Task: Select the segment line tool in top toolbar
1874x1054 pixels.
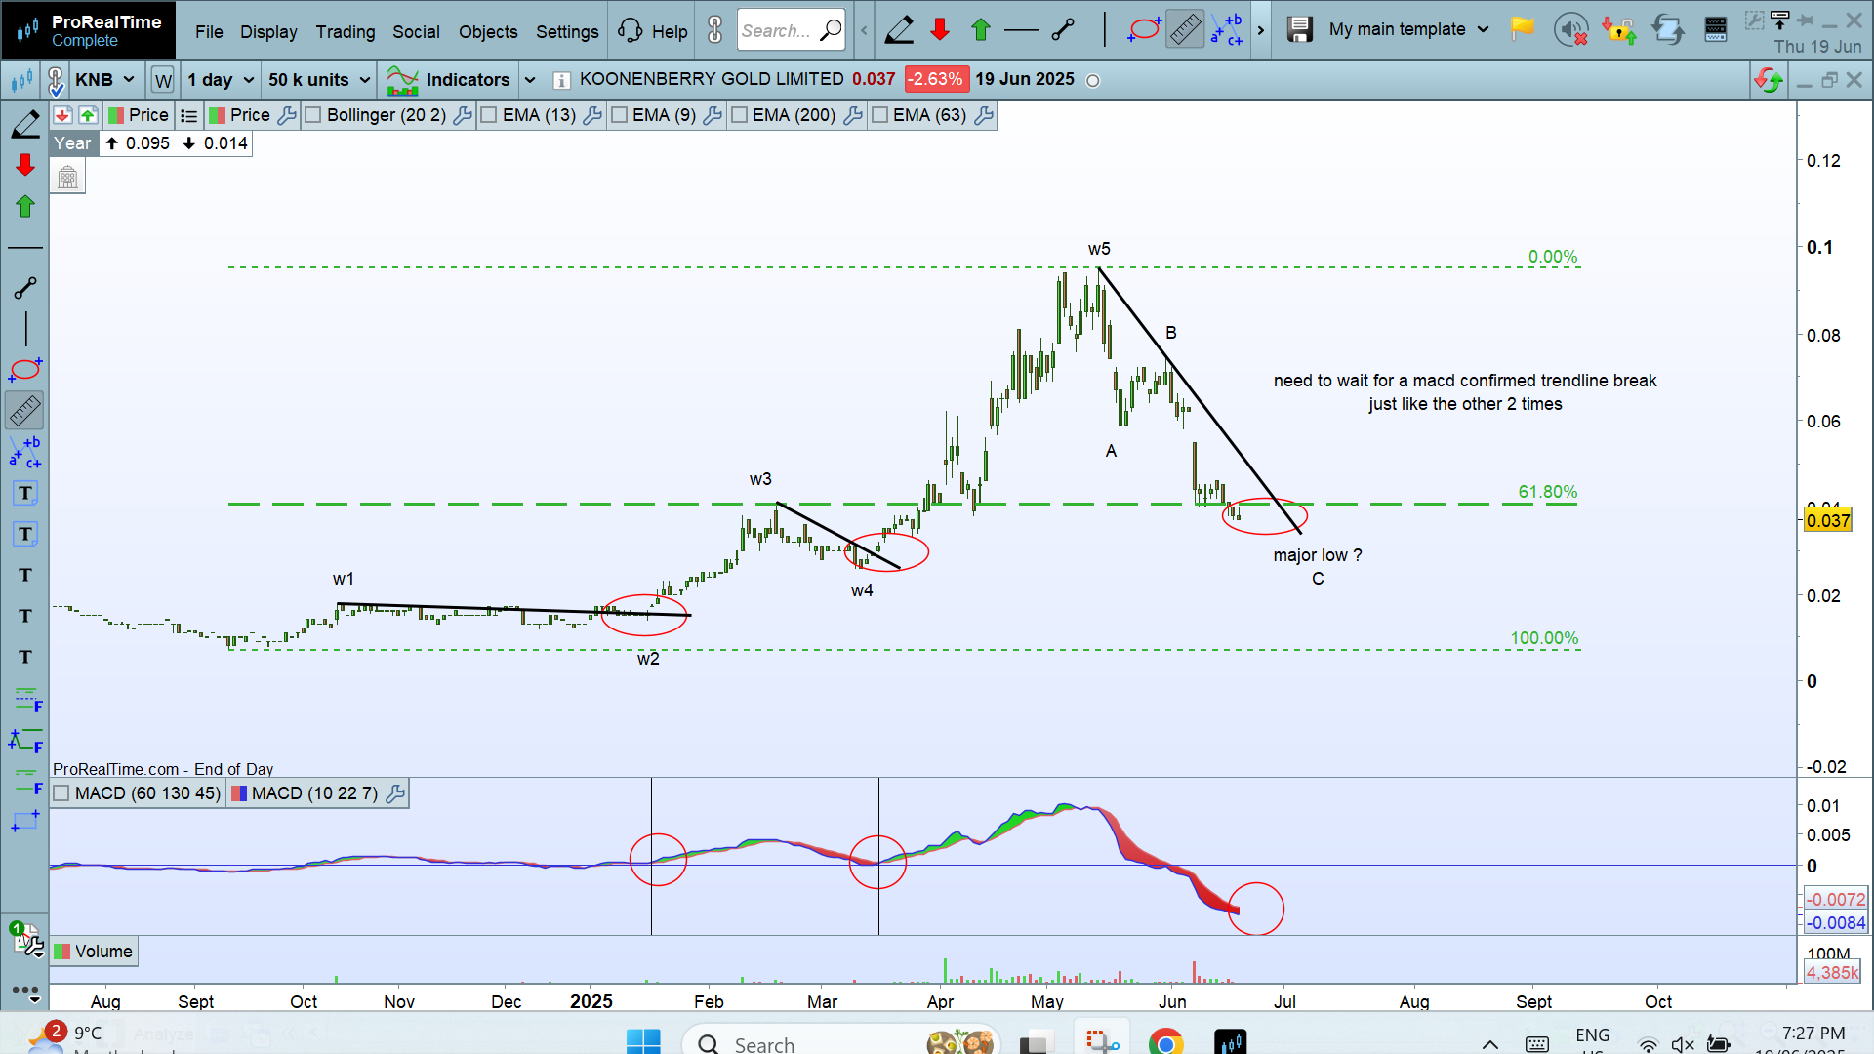Action: pyautogui.click(x=1063, y=30)
